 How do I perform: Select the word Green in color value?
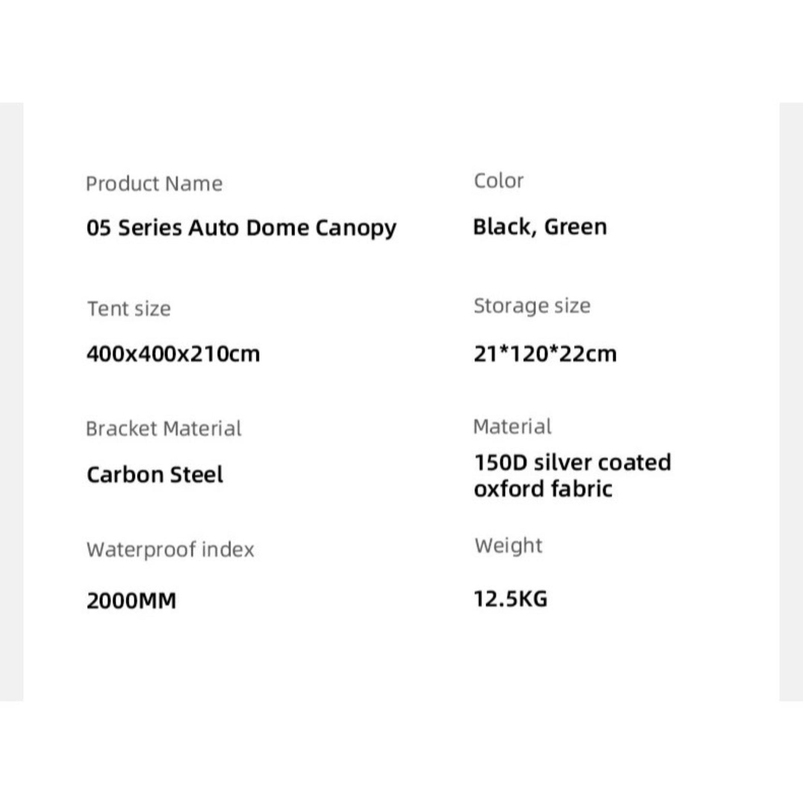[x=575, y=227]
